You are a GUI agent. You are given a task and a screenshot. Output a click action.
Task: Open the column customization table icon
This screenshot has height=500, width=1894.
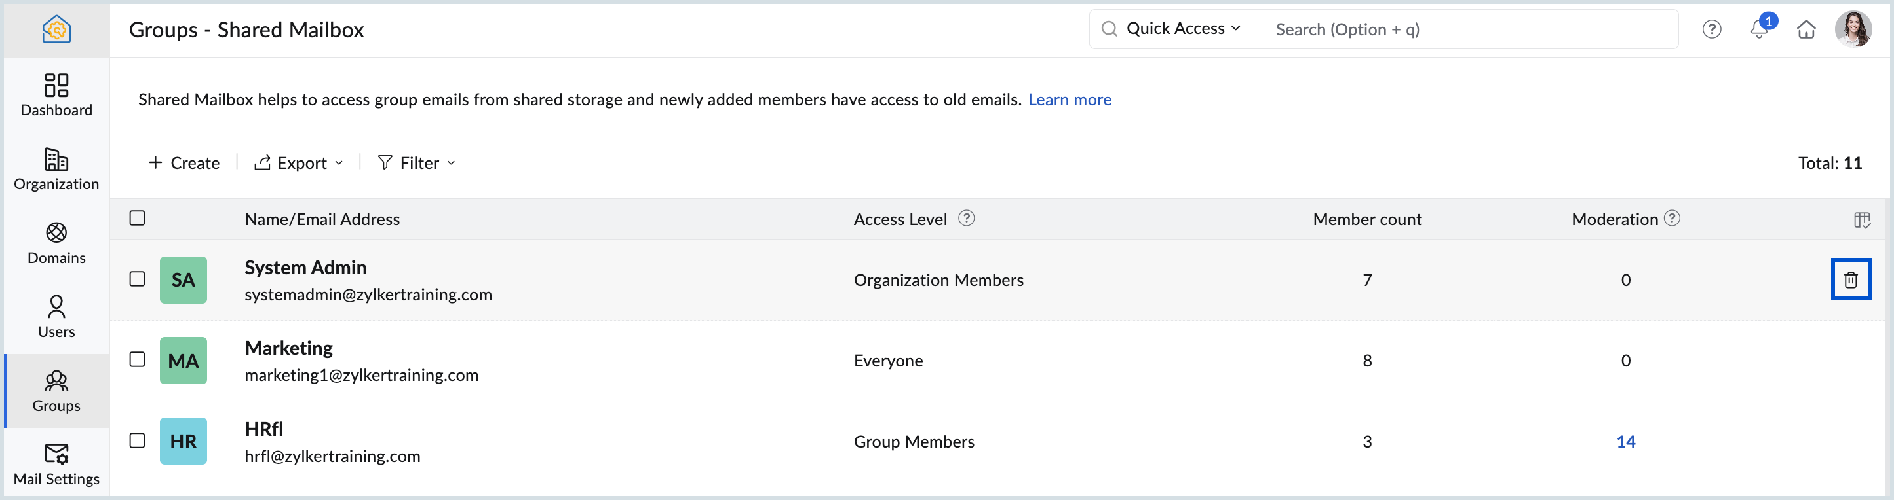[1861, 219]
